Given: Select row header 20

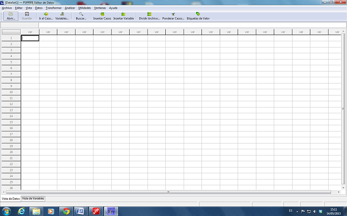Looking at the screenshot, I should (x=11, y=152).
